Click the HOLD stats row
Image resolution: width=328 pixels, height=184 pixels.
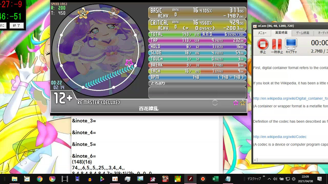pyautogui.click(x=197, y=47)
